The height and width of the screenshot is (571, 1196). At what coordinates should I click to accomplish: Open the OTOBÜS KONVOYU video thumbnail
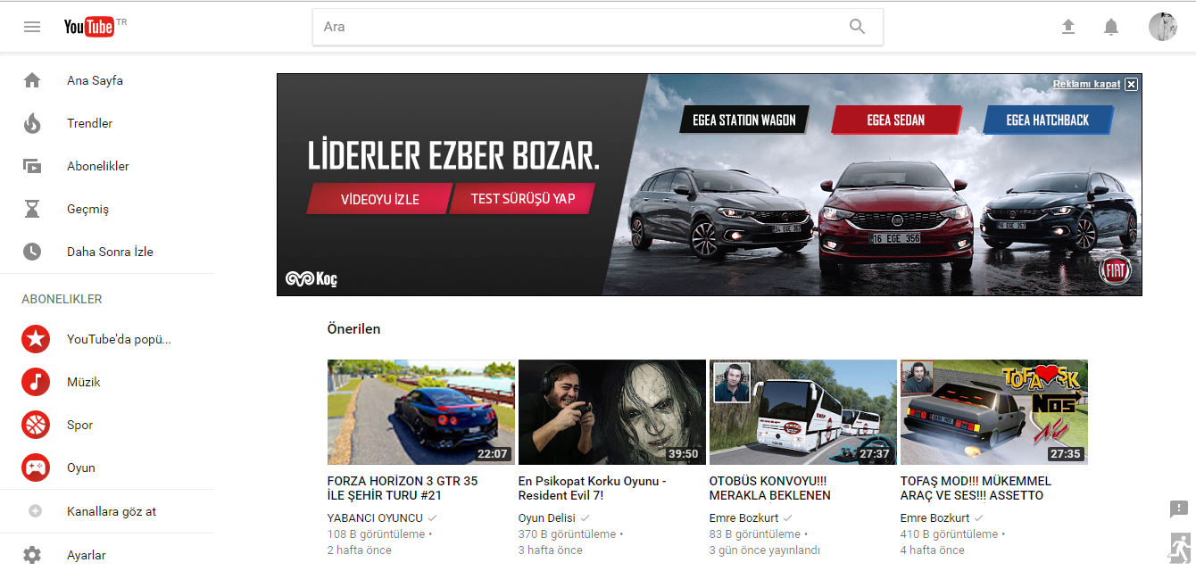point(803,412)
